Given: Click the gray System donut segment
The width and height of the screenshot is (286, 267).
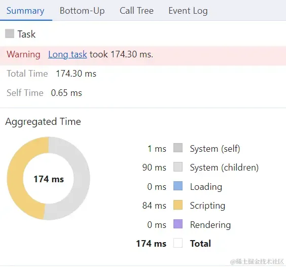Looking at the screenshot, I should pyautogui.click(x=82, y=179).
